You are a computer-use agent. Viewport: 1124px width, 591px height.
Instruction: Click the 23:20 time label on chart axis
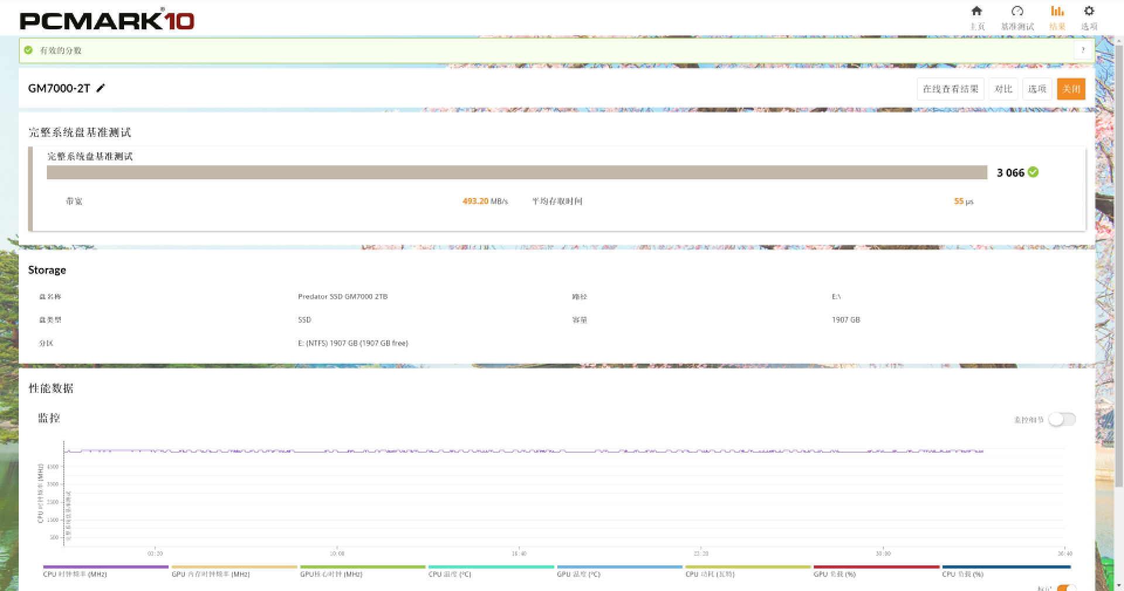click(701, 553)
